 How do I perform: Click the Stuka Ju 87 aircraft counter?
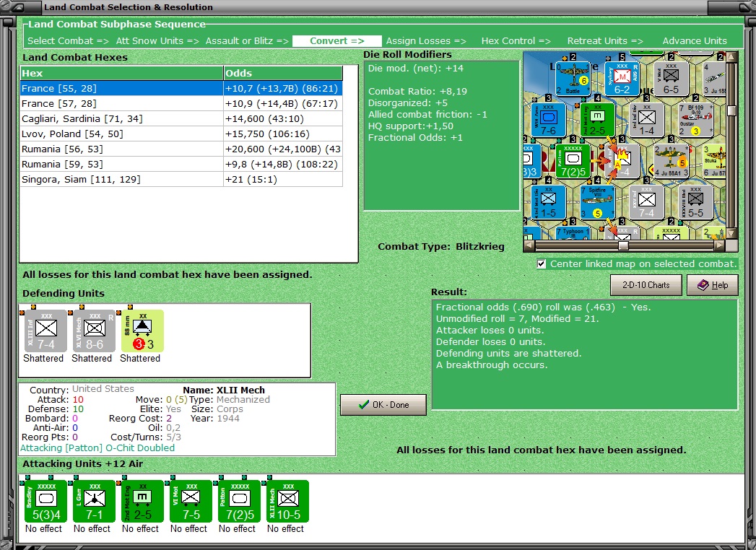[714, 162]
